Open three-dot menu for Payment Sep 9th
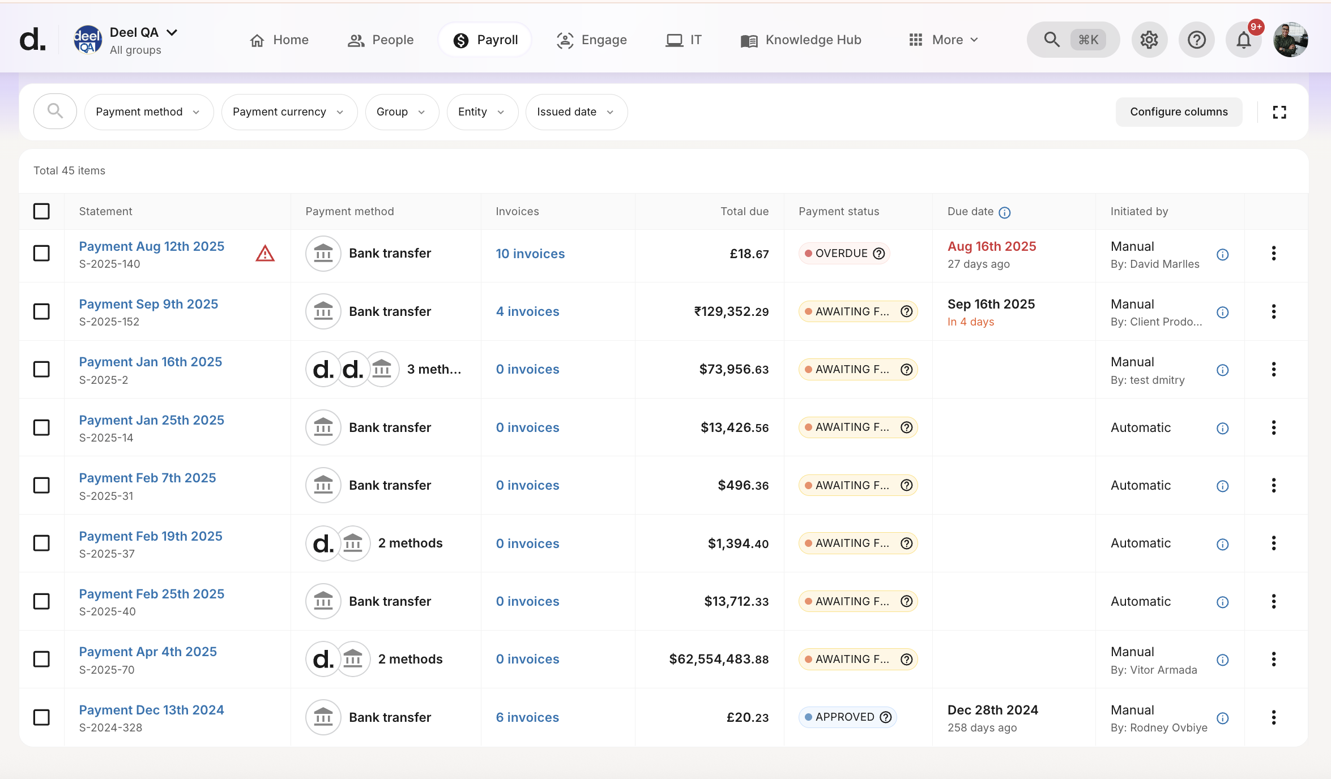 point(1274,311)
